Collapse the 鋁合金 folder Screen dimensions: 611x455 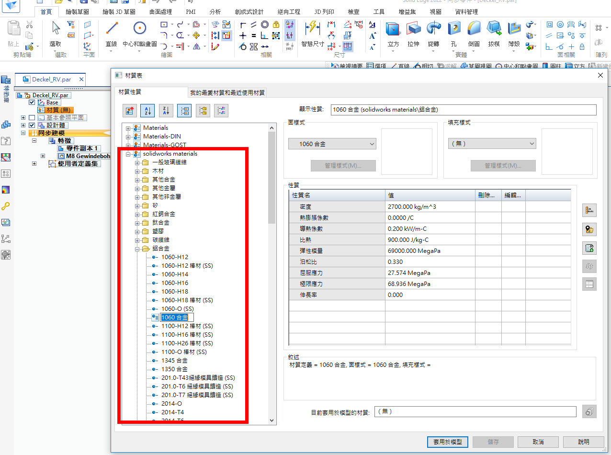coord(137,249)
